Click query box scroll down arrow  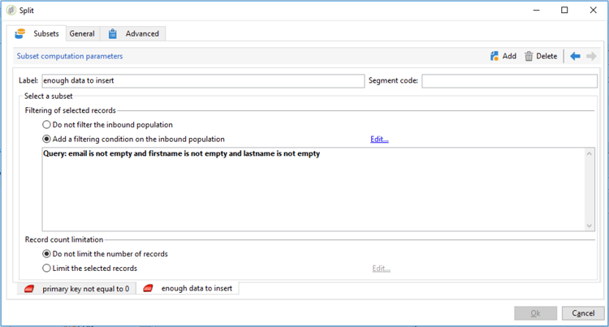(x=590, y=226)
